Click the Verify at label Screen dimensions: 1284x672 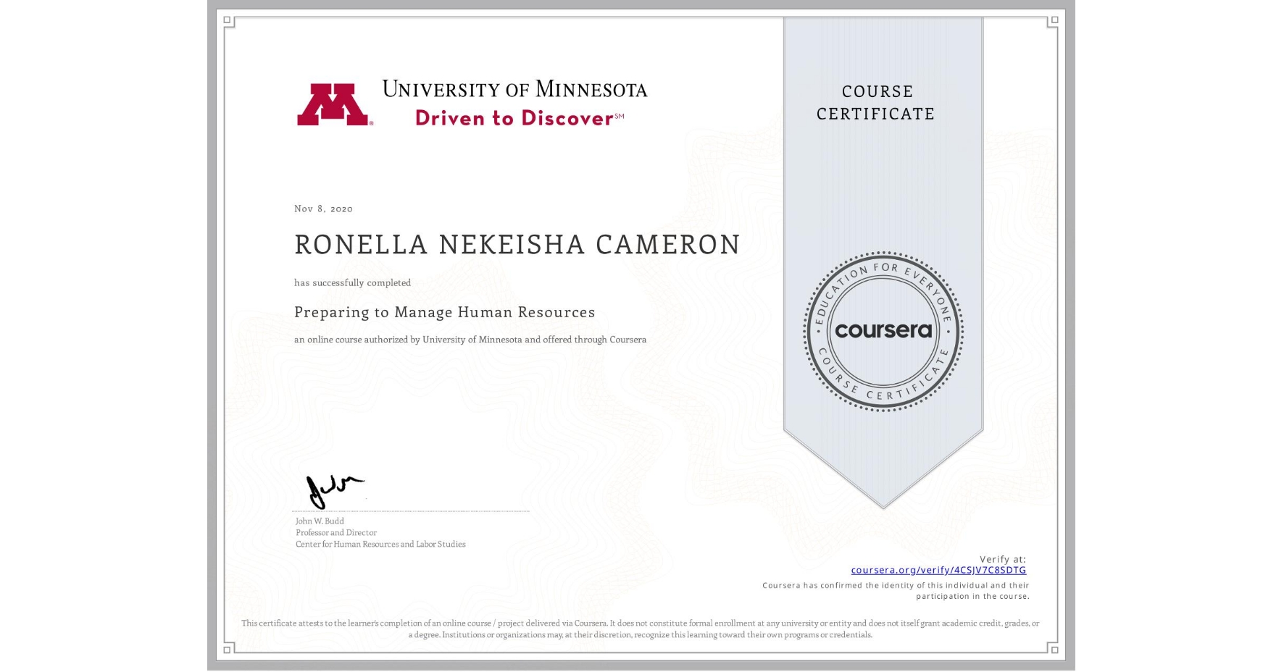click(1004, 558)
